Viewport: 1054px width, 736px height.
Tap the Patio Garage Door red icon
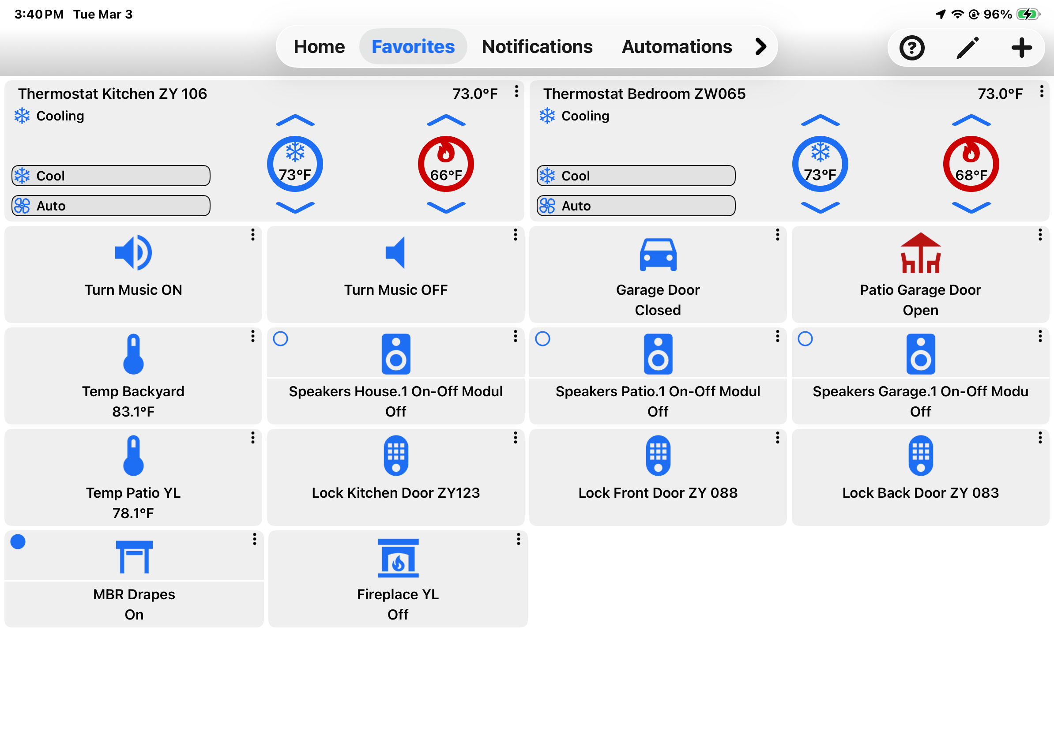coord(920,253)
